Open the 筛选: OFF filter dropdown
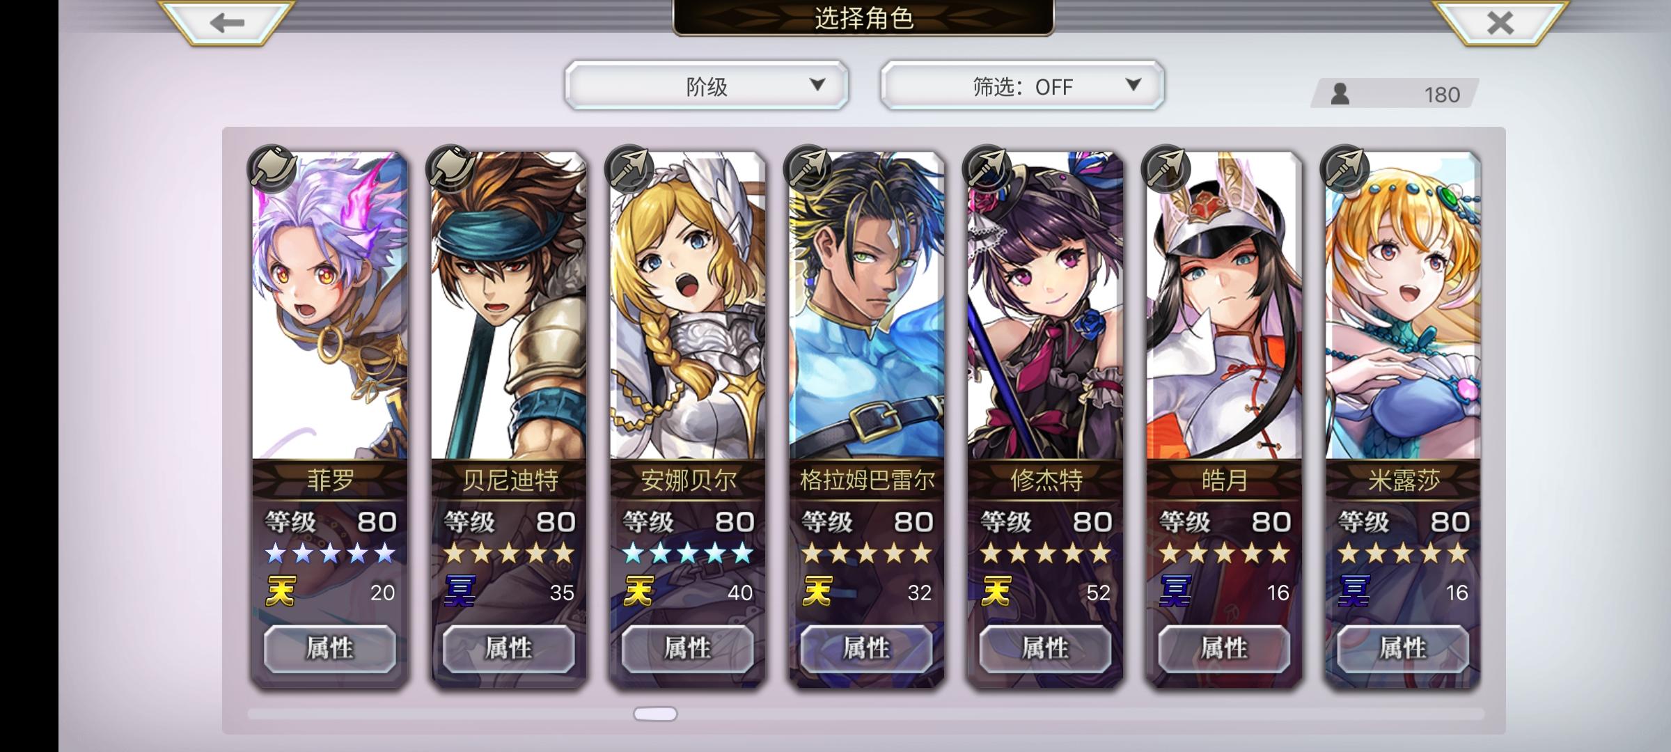The width and height of the screenshot is (1671, 752). pos(1022,86)
